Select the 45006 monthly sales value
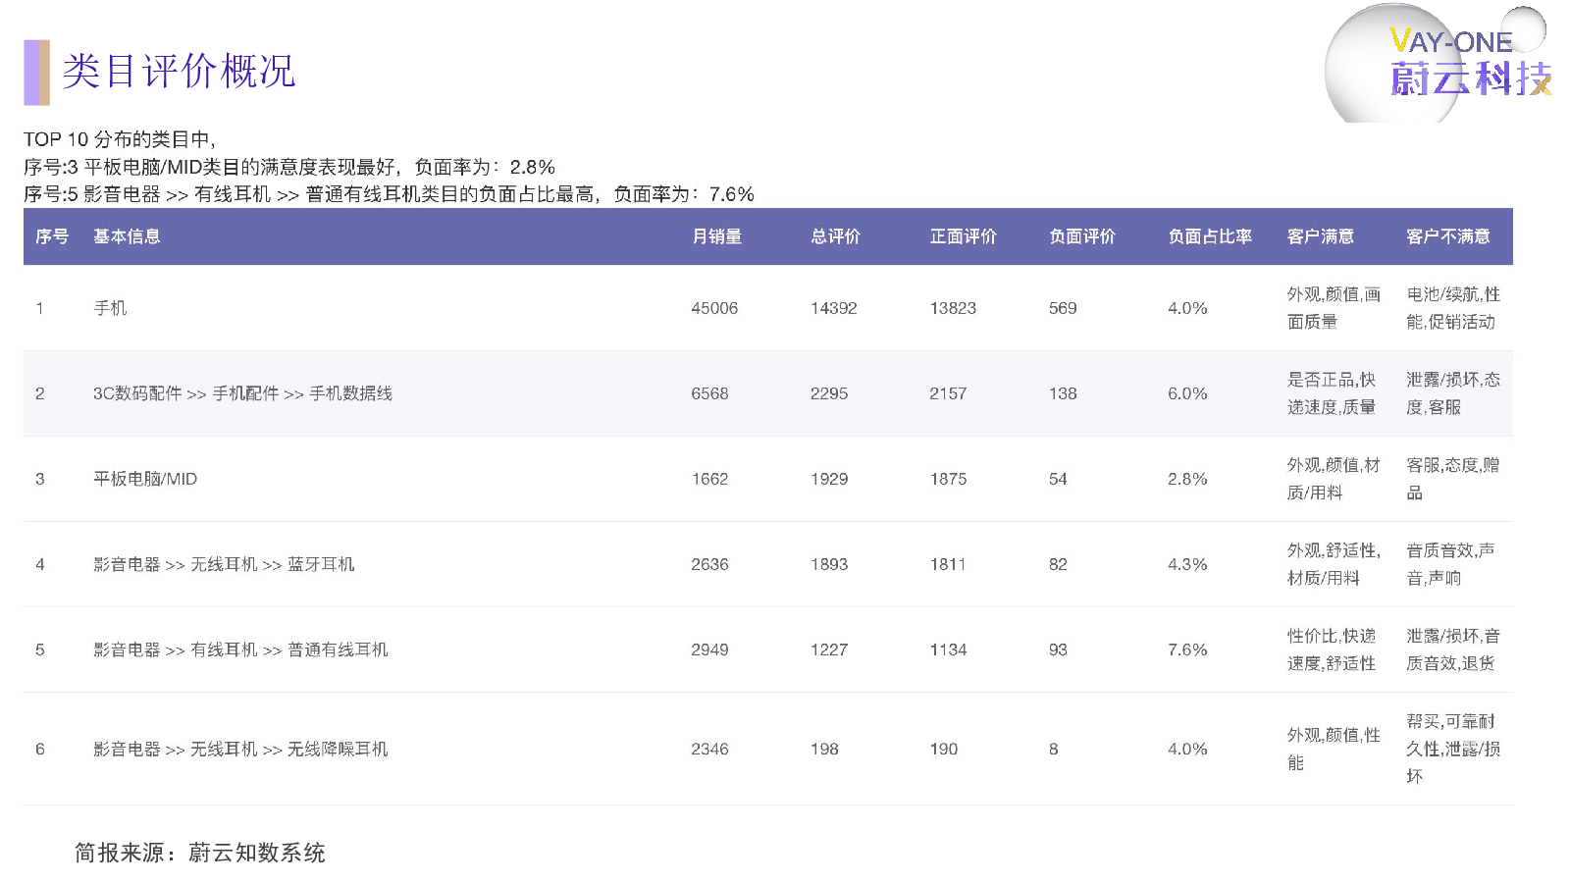The image size is (1570, 883). (x=714, y=308)
